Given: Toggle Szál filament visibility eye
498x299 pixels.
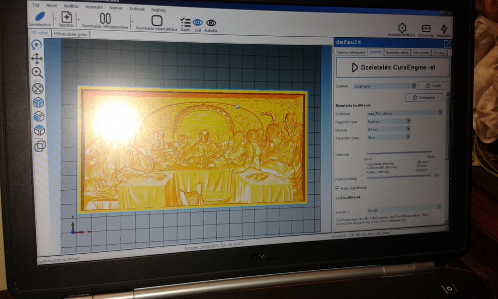Looking at the screenshot, I should click(198, 23).
